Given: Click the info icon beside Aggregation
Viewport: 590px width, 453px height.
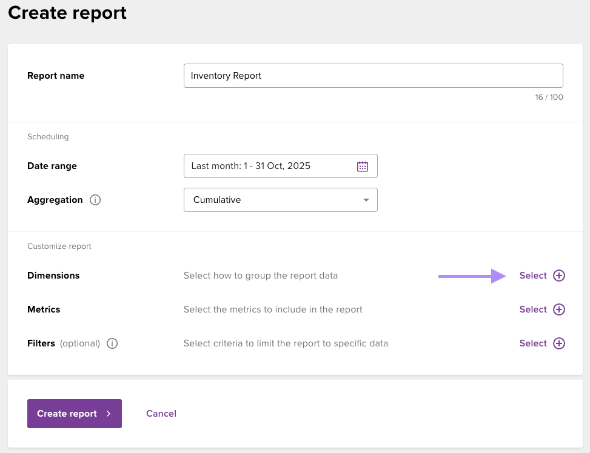Looking at the screenshot, I should [95, 200].
